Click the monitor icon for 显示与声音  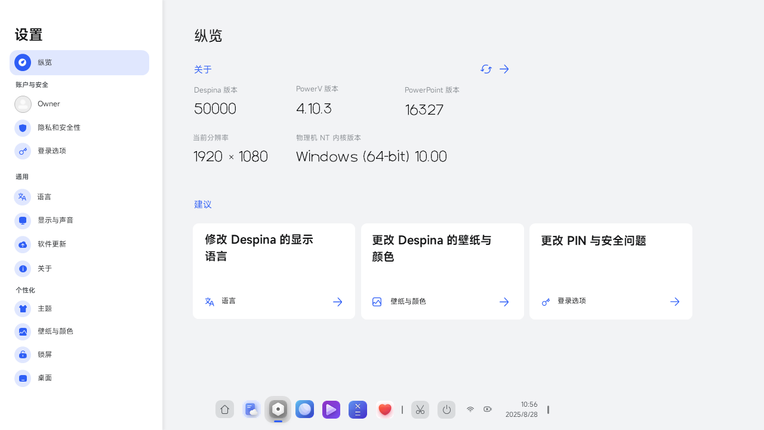coord(23,220)
